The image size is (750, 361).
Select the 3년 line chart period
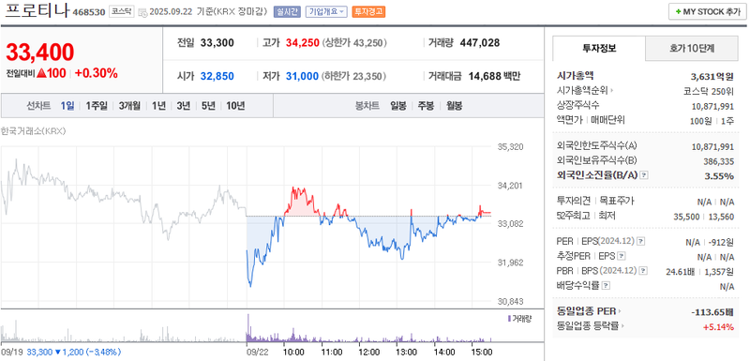183,106
